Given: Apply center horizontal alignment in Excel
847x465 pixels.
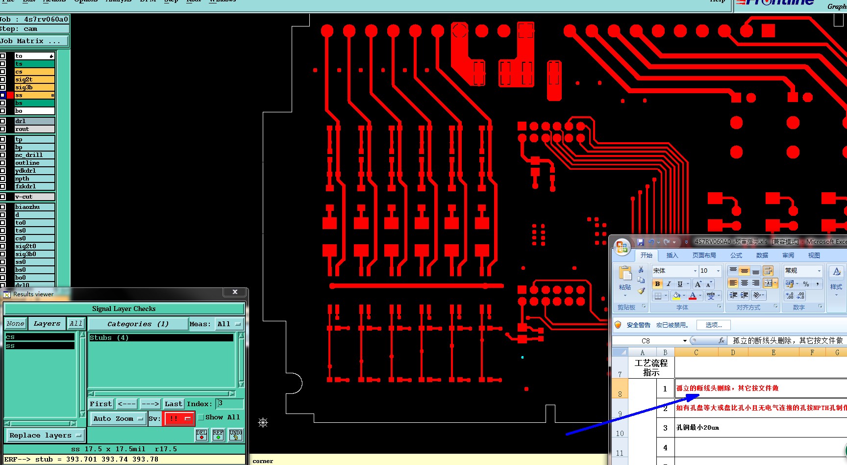Looking at the screenshot, I should tap(744, 283).
